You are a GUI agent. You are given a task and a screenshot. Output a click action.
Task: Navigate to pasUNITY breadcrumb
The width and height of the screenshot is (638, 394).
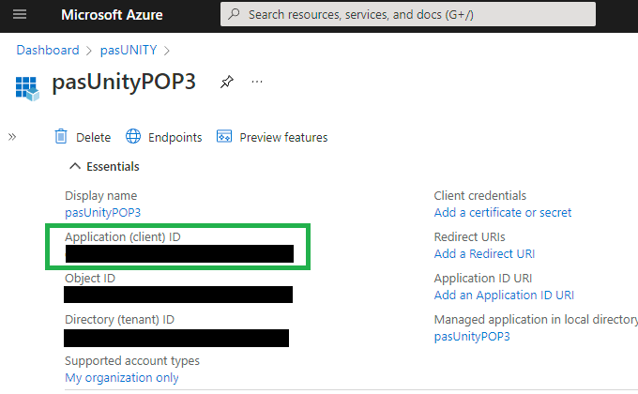(129, 50)
